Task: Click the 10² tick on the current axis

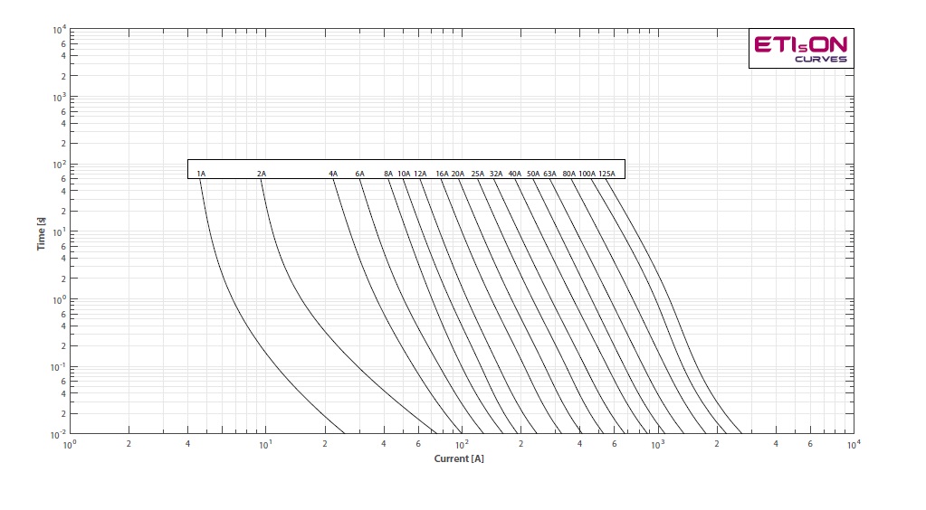Action: [x=462, y=445]
